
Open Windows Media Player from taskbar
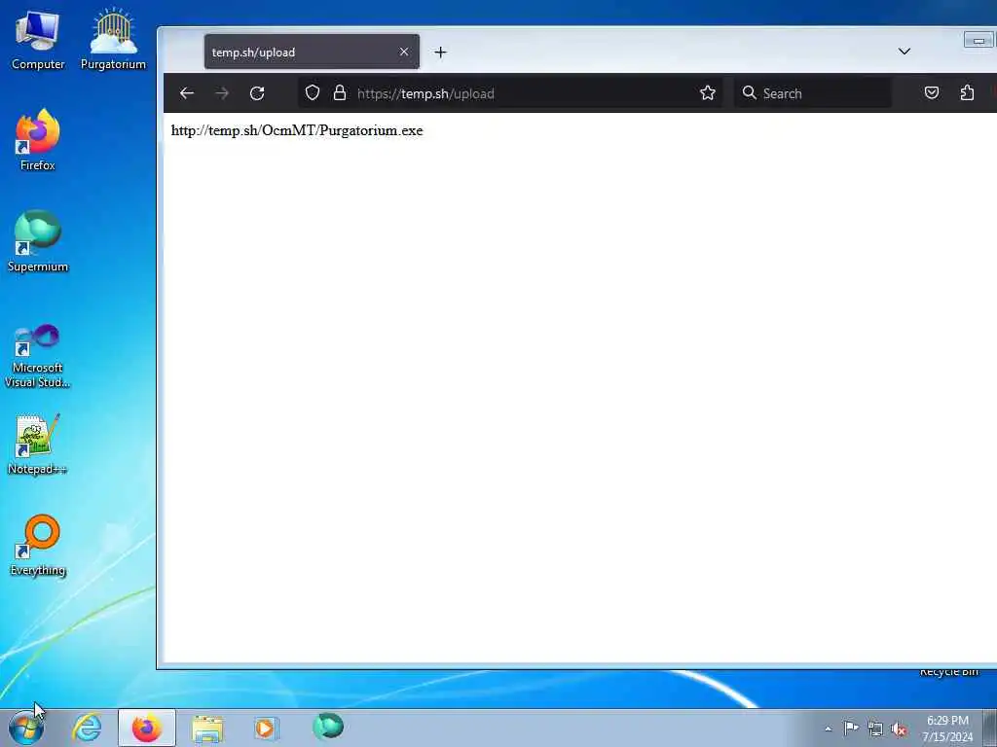(x=265, y=728)
